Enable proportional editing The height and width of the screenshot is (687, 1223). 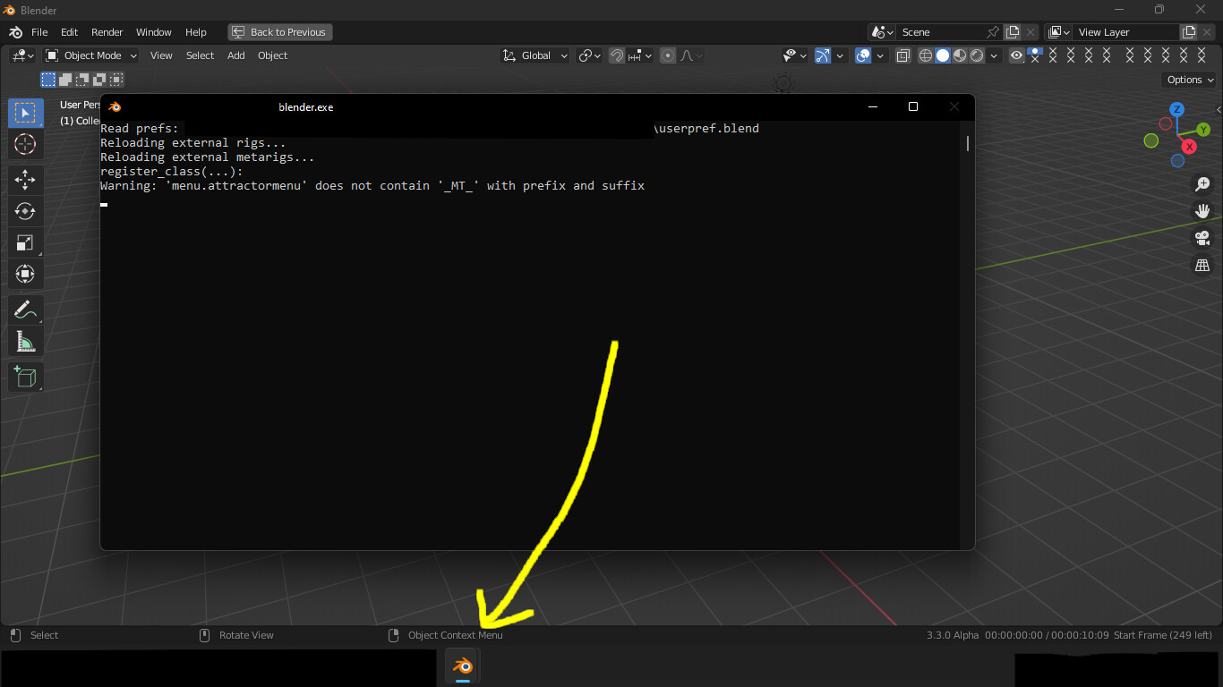pos(667,55)
